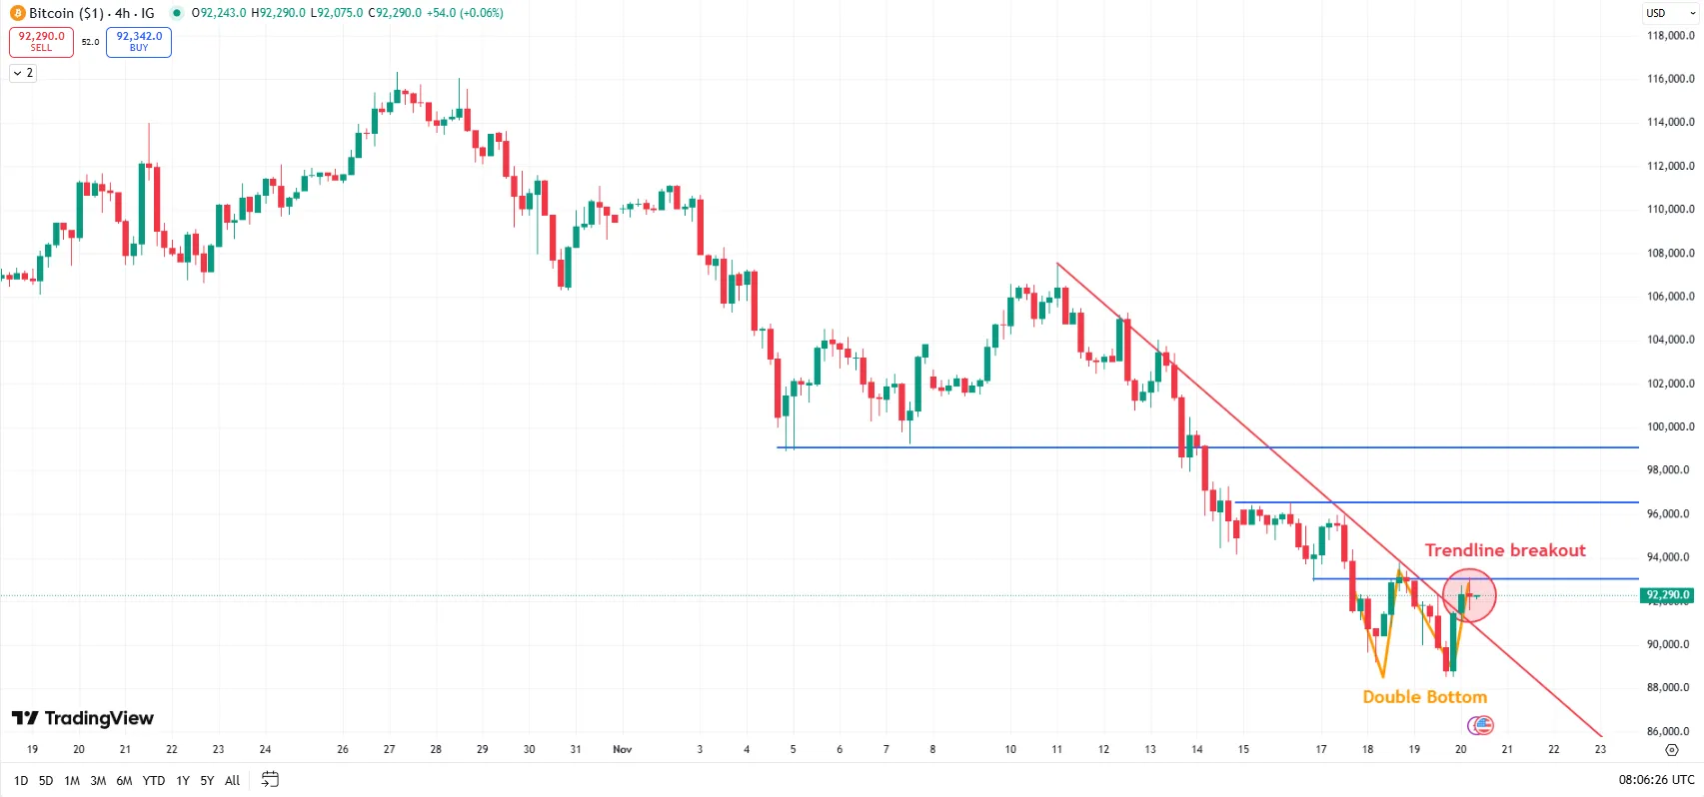Expand the objects list via the "2" chevron
Screen dimensions: 1704x797
(x=22, y=72)
